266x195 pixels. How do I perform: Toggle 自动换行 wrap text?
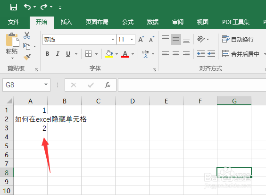coord(238,39)
